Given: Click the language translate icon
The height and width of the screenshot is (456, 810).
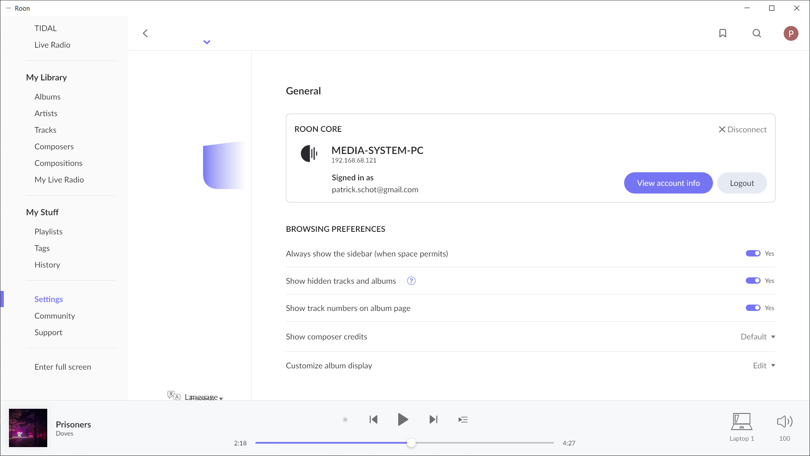Looking at the screenshot, I should click(x=174, y=396).
